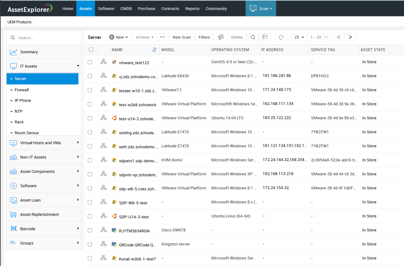Click the IT Assets monitor icon
Viewport: 404px width, 266px height.
click(x=13, y=66)
